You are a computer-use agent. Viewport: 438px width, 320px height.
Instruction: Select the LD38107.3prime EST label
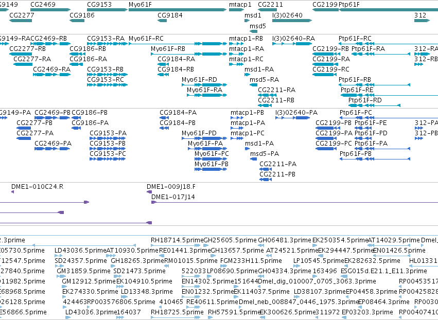pos(320,292)
